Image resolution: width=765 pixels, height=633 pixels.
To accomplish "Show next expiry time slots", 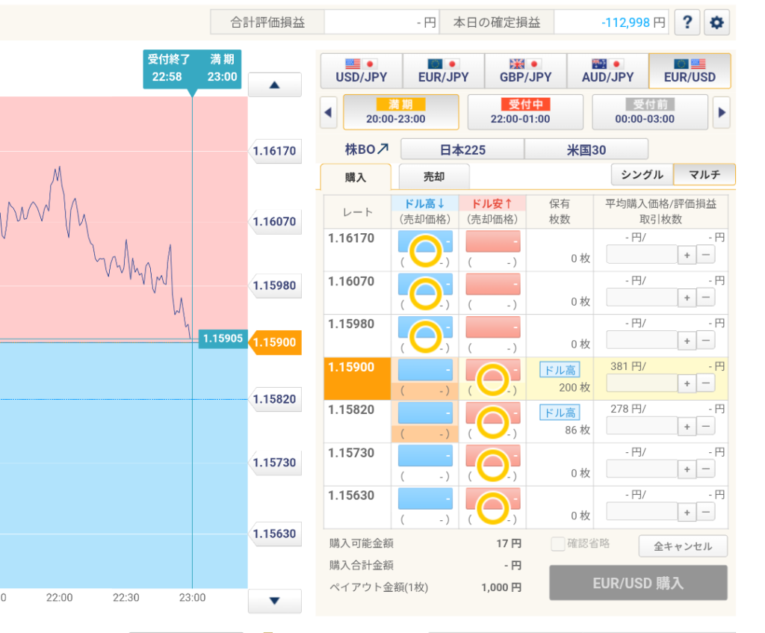I will [x=721, y=113].
